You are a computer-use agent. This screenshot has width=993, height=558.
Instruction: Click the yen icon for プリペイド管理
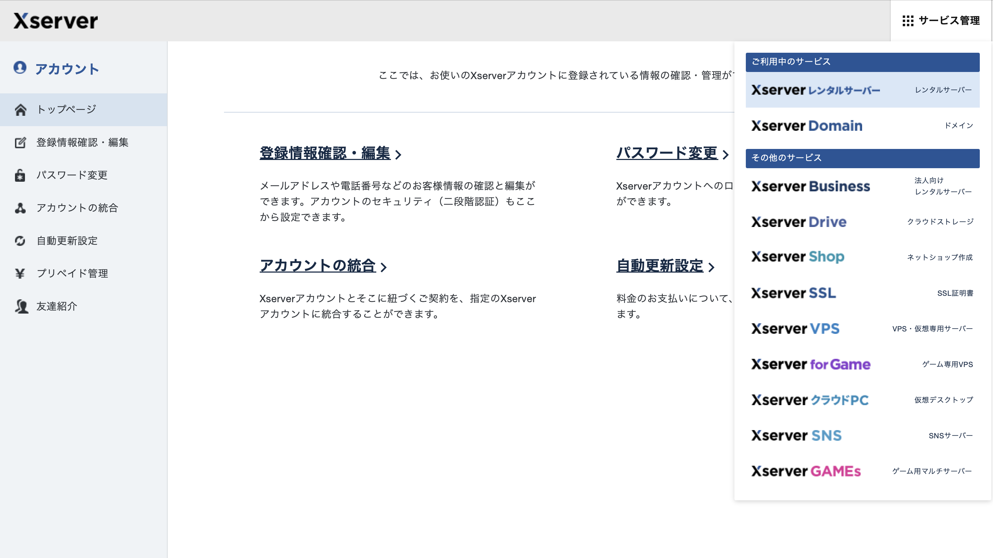pyautogui.click(x=20, y=273)
